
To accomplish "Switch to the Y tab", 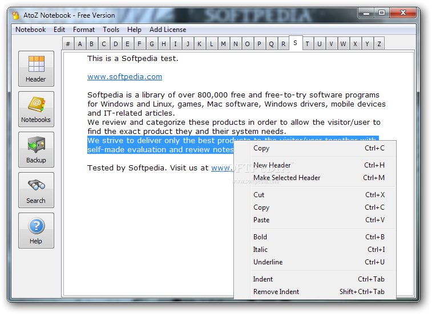I will (x=368, y=44).
